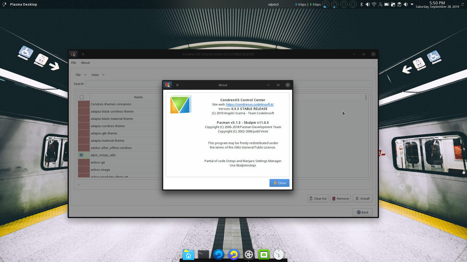Close the About dialog with the title bar X
Image resolution: width=467 pixels, height=262 pixels.
pos(288,85)
